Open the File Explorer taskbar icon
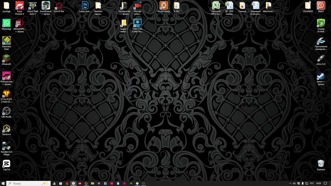 92,183
